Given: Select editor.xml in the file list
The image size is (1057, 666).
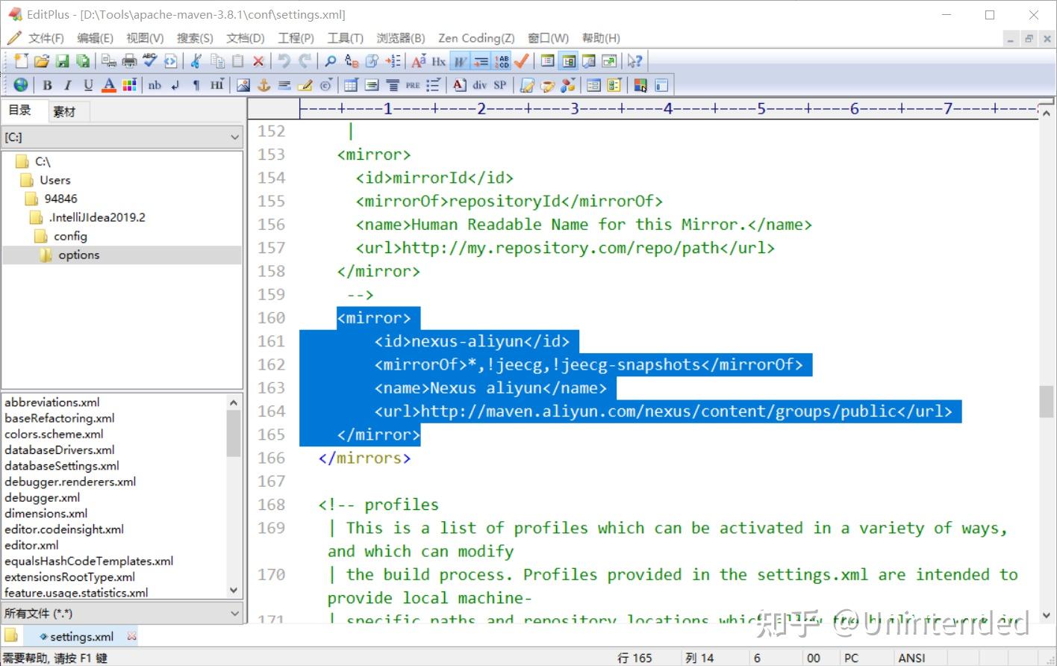Looking at the screenshot, I should tap(31, 545).
